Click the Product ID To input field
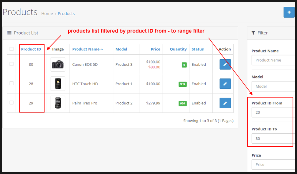The height and width of the screenshot is (174, 297). (x=273, y=139)
